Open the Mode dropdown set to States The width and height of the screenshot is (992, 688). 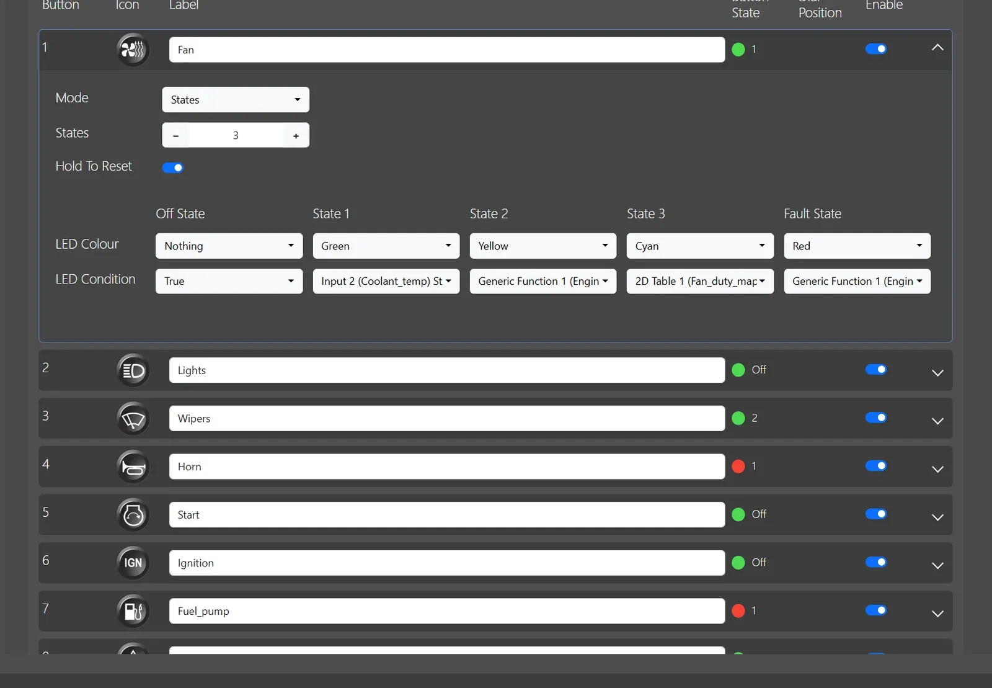coord(236,100)
